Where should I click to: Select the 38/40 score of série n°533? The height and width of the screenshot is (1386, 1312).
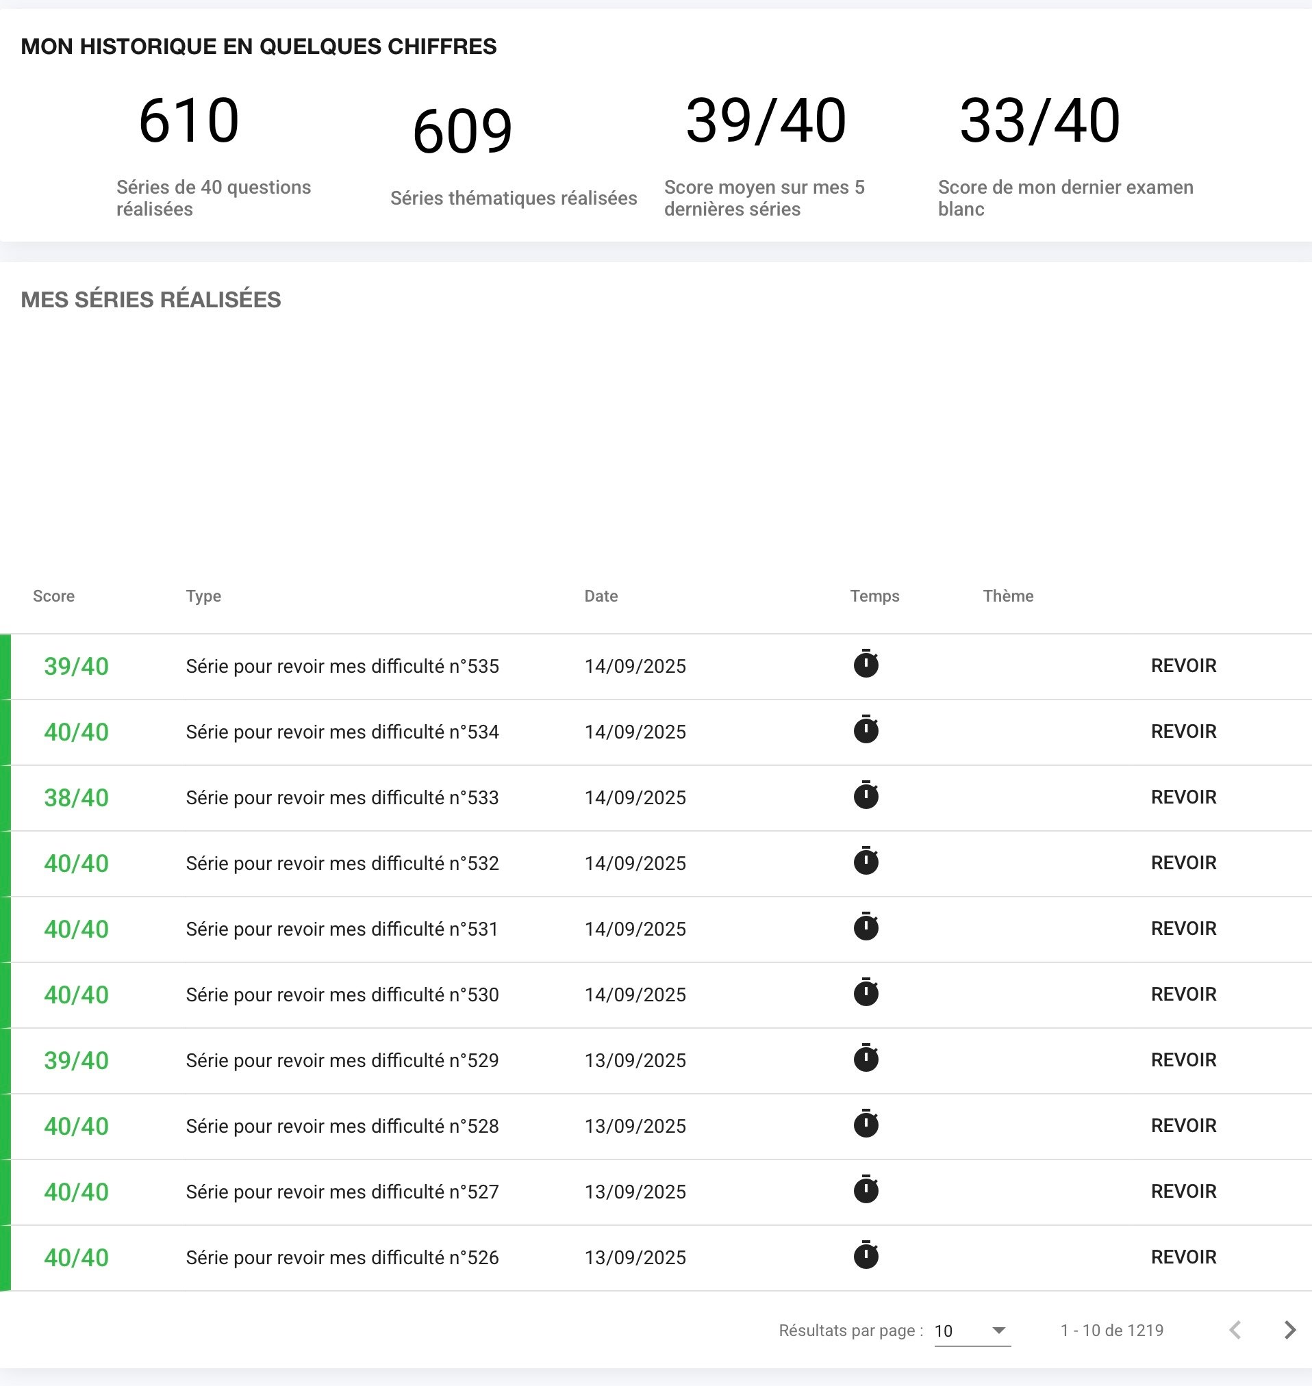pyautogui.click(x=76, y=797)
